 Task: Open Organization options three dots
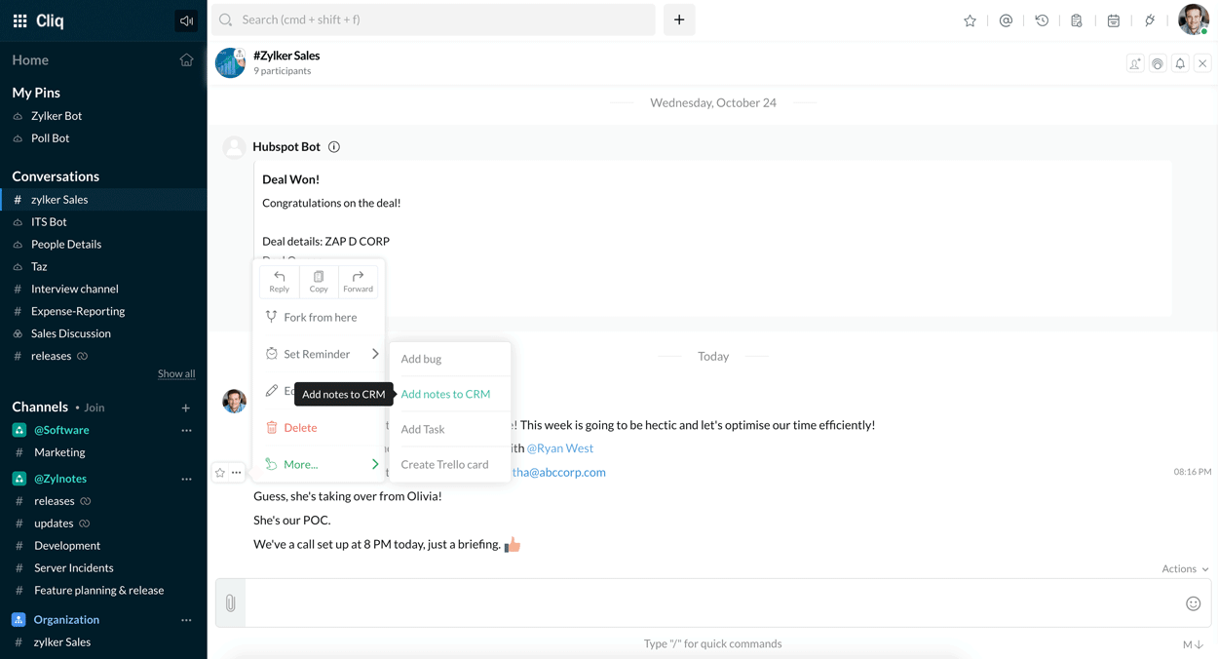point(186,620)
